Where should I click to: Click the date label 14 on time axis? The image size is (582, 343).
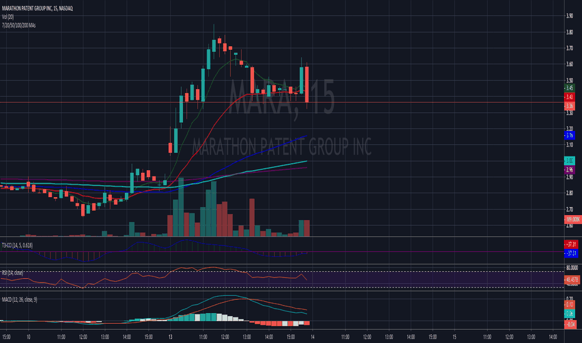tap(312, 337)
